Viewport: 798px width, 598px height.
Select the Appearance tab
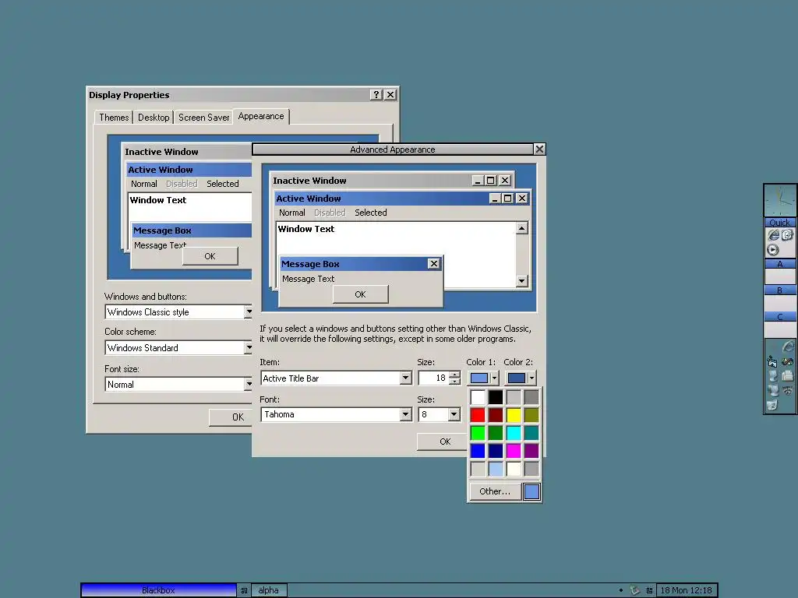[x=261, y=116]
